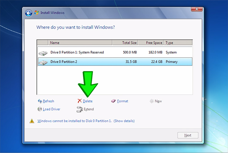The height and width of the screenshot is (153, 228).
Task: Click the red X Delete icon
Action: tap(80, 101)
